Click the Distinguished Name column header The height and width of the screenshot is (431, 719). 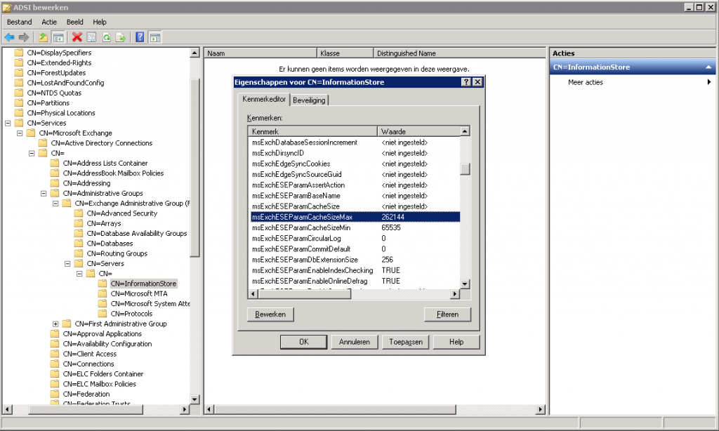coord(459,53)
